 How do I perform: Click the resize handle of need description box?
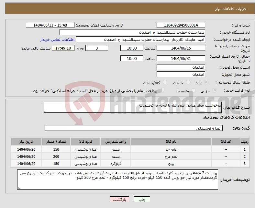45,111
